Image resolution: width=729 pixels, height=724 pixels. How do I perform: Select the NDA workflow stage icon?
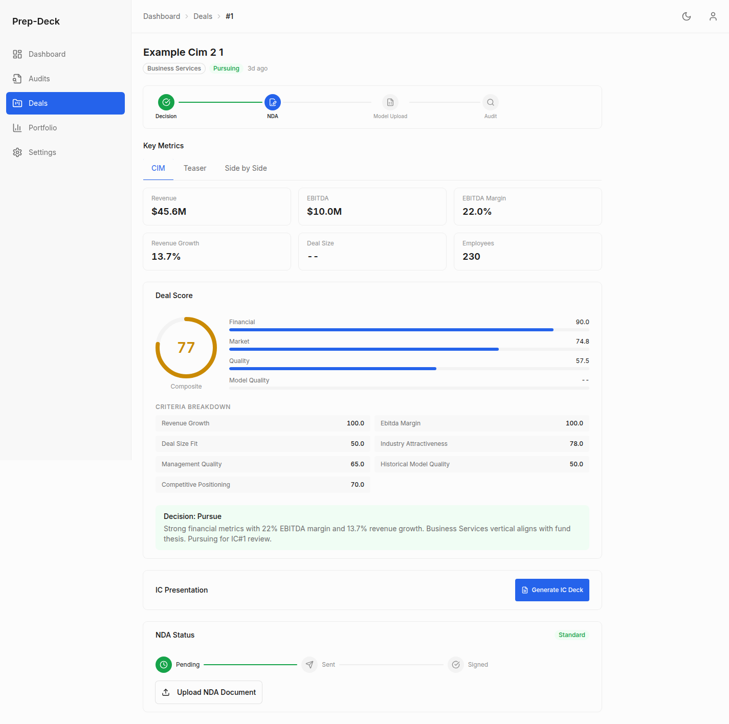coord(272,102)
